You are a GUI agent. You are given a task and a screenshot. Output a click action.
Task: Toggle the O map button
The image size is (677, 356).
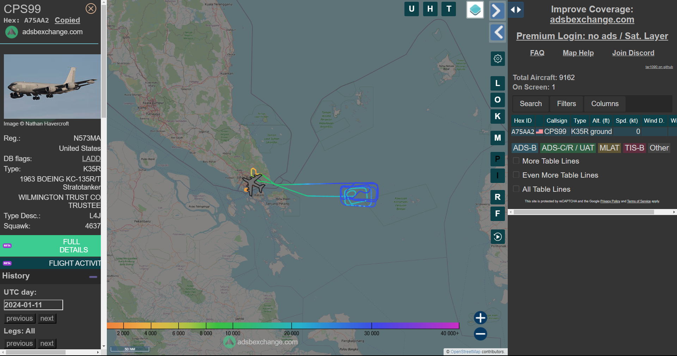click(498, 100)
